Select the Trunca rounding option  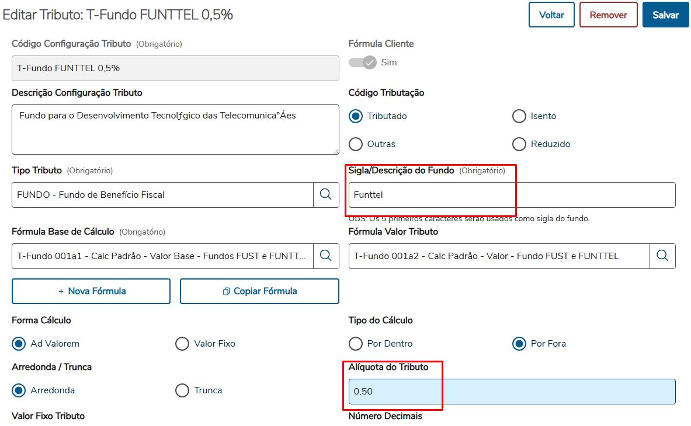click(182, 390)
